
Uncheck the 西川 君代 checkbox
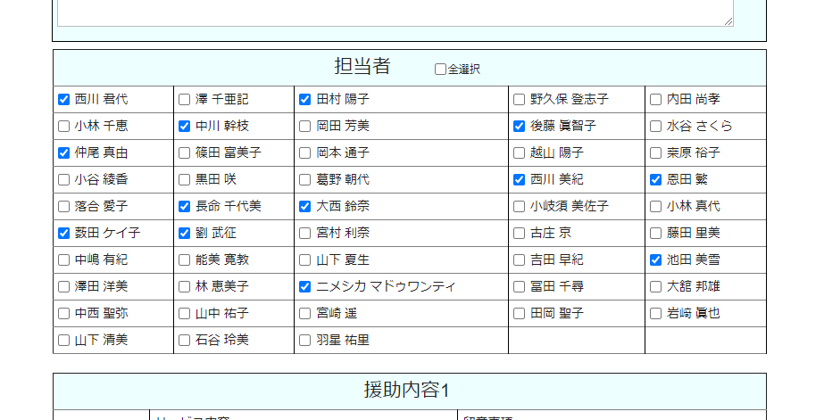(x=63, y=100)
